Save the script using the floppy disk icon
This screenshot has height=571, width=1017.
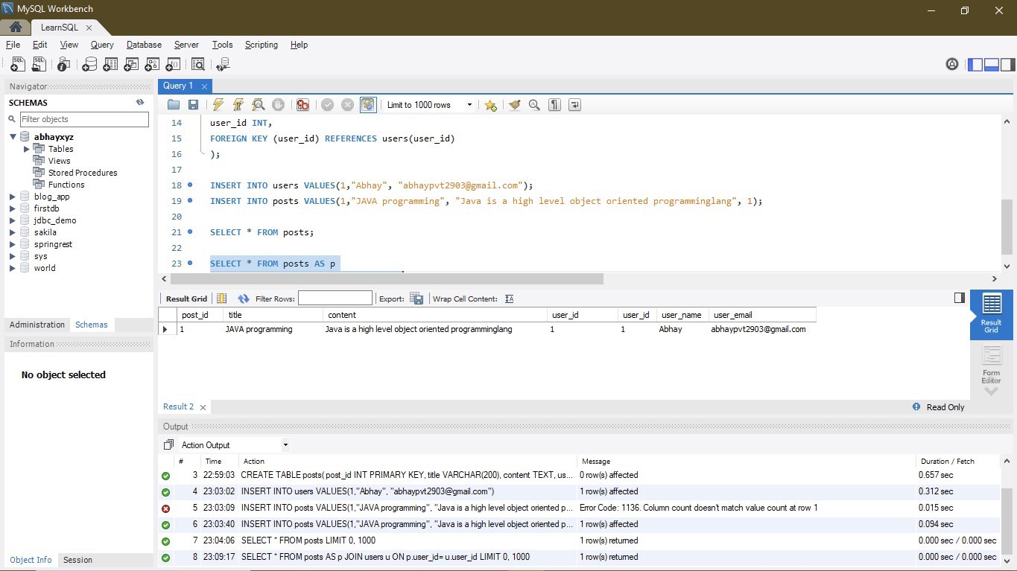193,105
